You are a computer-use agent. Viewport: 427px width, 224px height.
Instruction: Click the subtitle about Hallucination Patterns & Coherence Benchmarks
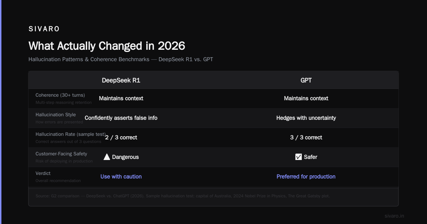tap(121, 59)
